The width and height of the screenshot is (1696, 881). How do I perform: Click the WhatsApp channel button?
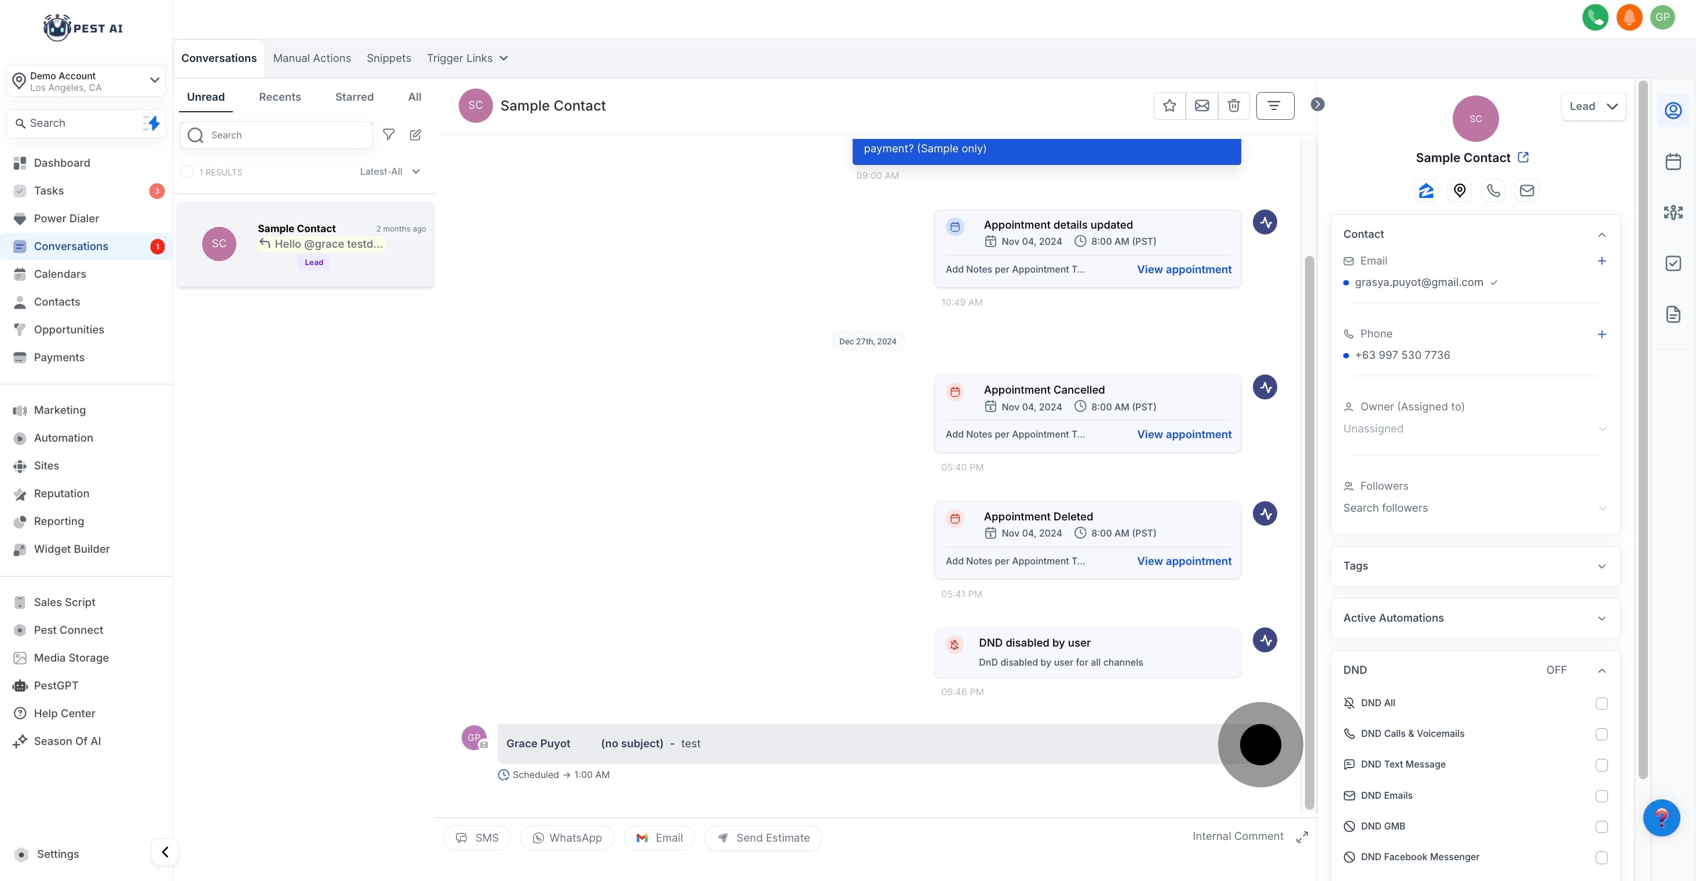click(x=567, y=838)
